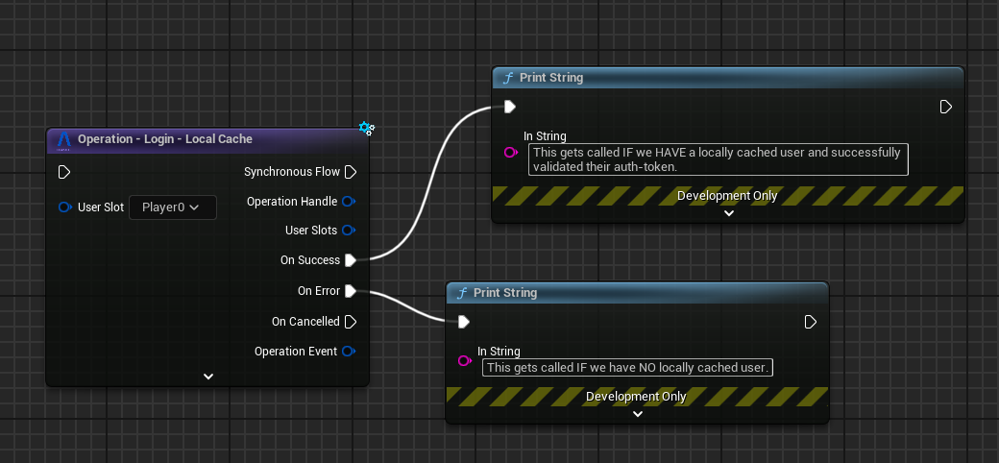Click the upper Print String output exec pin
Image resolution: width=999 pixels, height=463 pixels.
coord(945,107)
